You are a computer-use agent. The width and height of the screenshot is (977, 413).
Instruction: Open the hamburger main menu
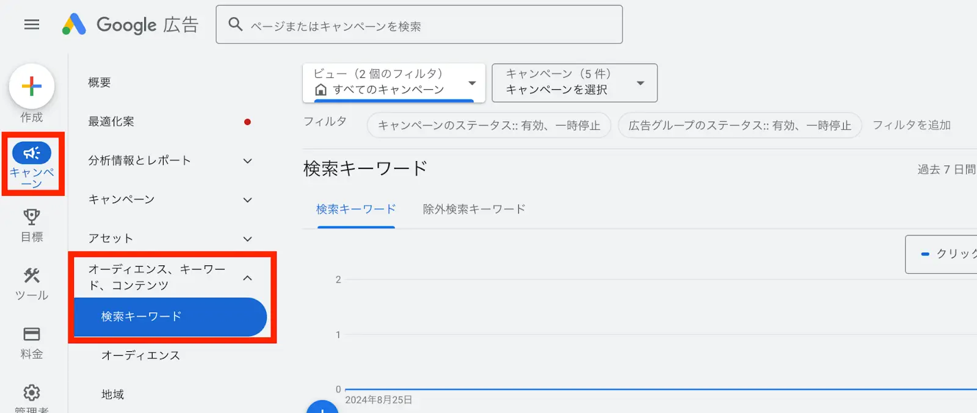click(32, 24)
